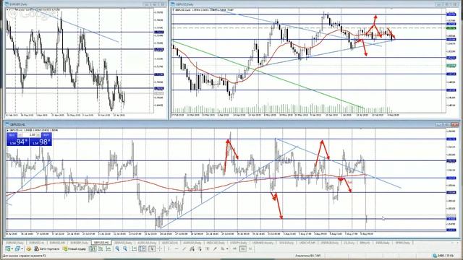Switch to the GBPUSD,Daily chart tab
This screenshot has height=260, width=463.
click(x=122, y=243)
